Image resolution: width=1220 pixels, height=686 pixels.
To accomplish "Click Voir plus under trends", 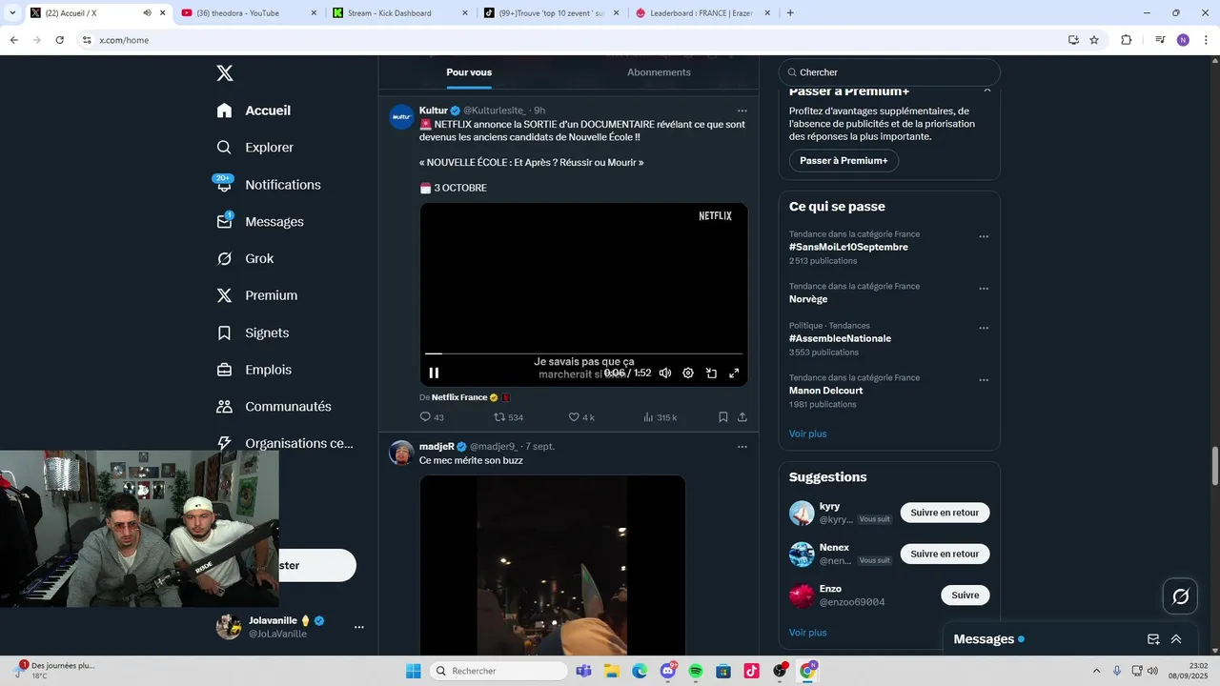I will click(x=807, y=434).
